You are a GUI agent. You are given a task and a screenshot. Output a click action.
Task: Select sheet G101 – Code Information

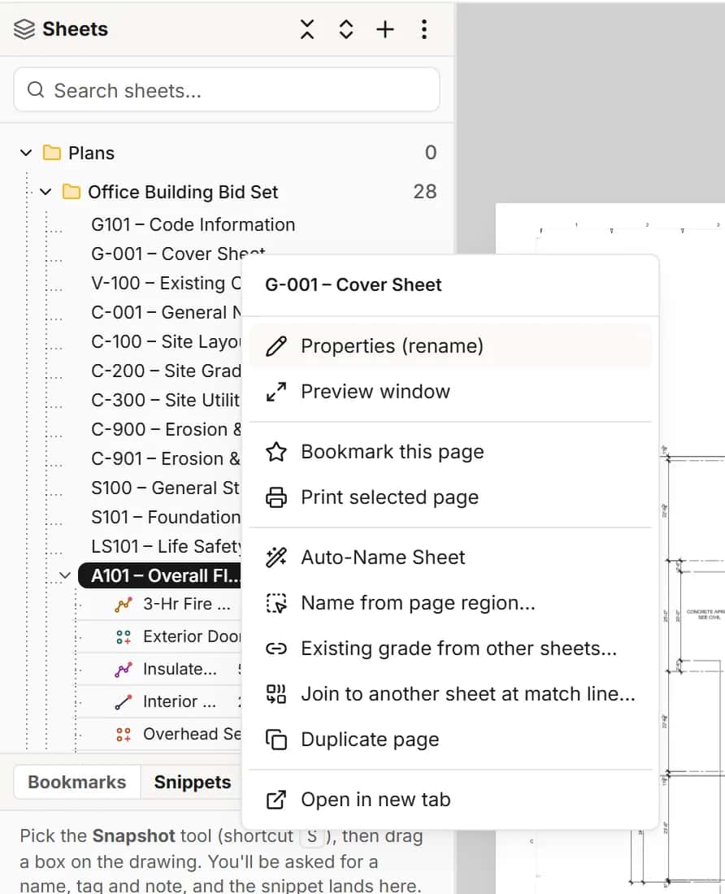(193, 224)
